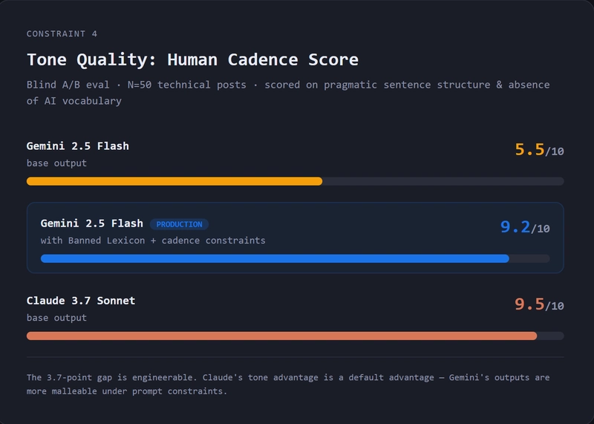The width and height of the screenshot is (594, 424).
Task: Click the Blind A/B eval description text
Action: pos(288,93)
